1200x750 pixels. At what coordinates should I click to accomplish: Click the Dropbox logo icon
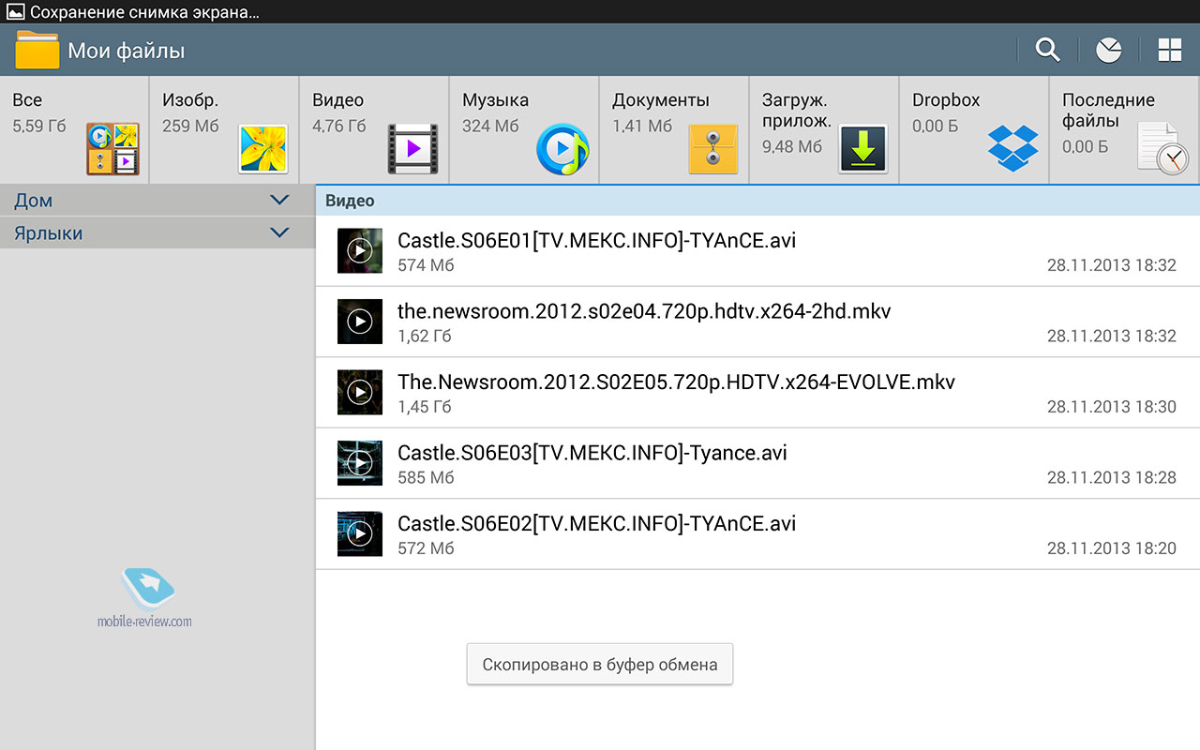(1012, 148)
